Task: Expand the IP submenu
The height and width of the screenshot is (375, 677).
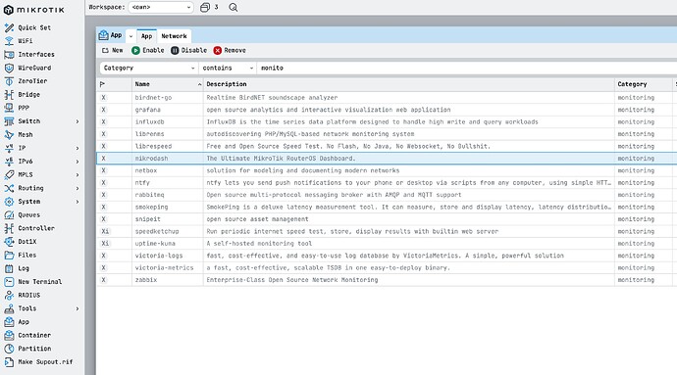Action: click(x=78, y=148)
